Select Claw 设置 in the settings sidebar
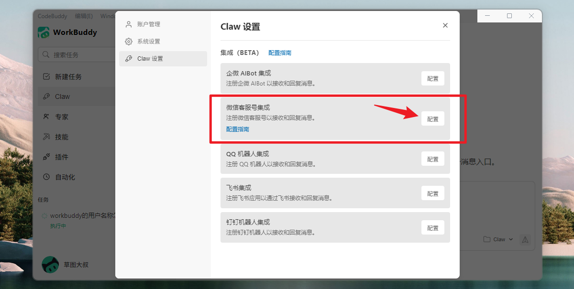This screenshot has height=289, width=574. tap(150, 59)
